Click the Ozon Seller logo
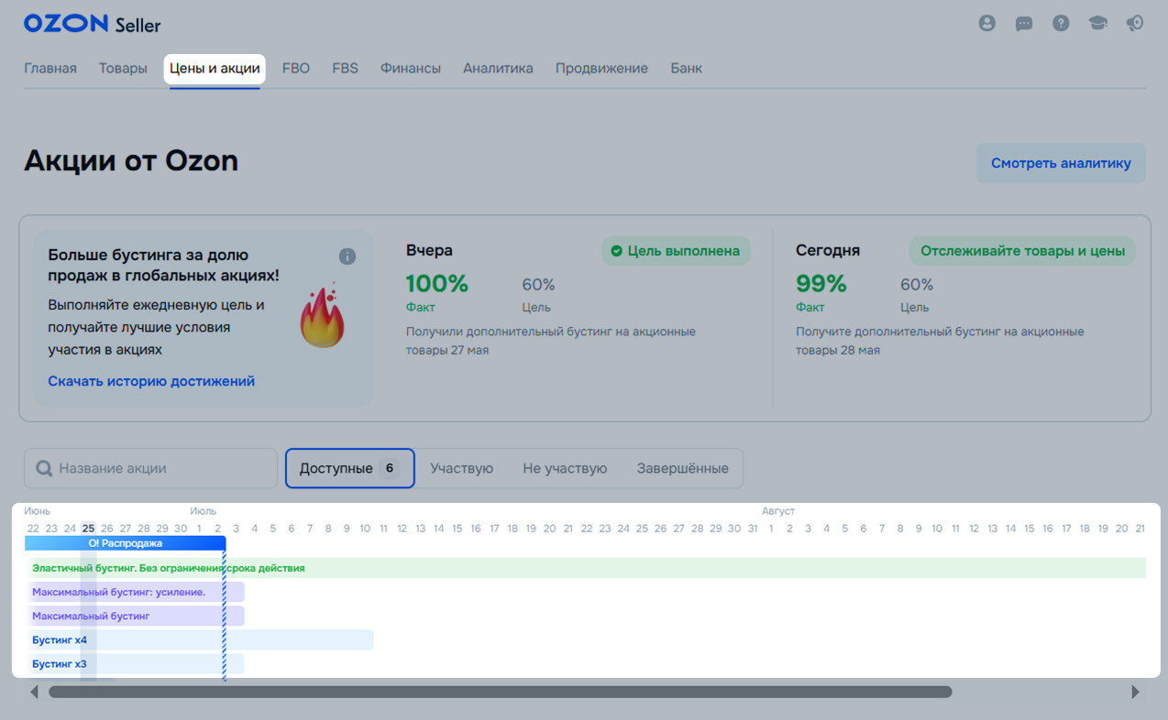Screen dimensions: 1168x720 point(92,25)
